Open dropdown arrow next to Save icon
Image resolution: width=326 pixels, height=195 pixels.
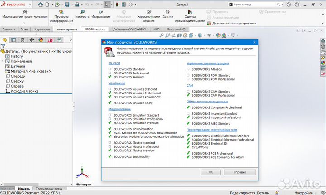[x=72, y=5]
